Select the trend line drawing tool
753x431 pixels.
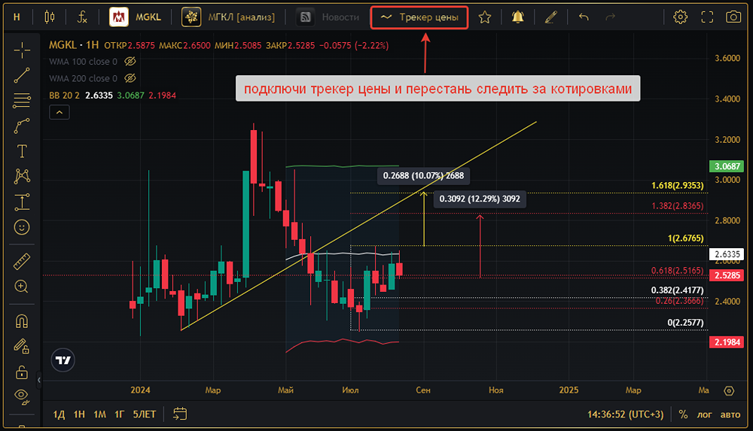click(22, 75)
